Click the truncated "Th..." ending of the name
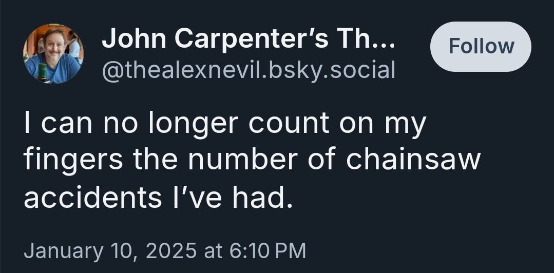Image resolution: width=554 pixels, height=273 pixels. coord(366,38)
